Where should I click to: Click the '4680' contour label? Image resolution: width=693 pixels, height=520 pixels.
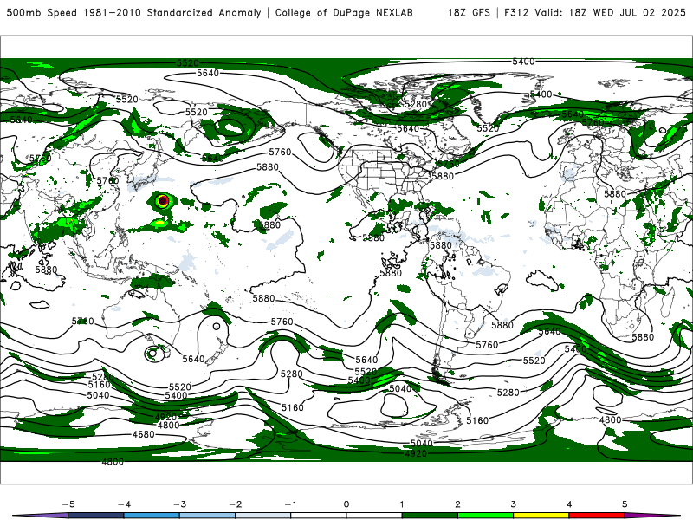tap(144, 435)
